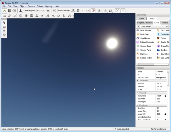Select Lightning from the environment list

point(143,54)
